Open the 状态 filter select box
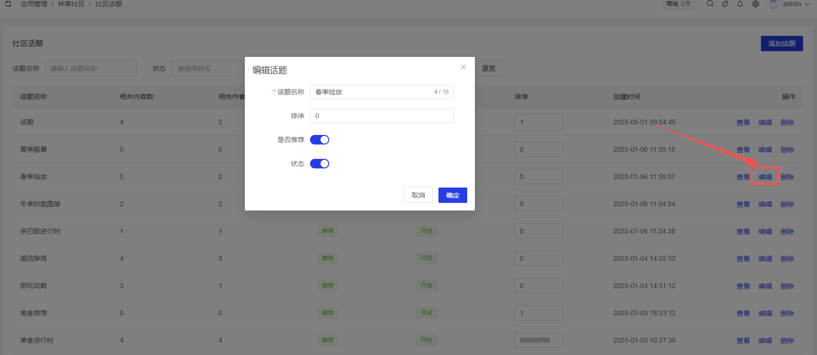Screen dimensions: 817x355 click(208, 68)
